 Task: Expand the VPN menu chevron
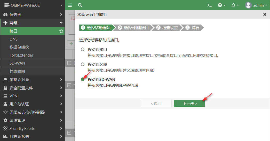[61, 96]
